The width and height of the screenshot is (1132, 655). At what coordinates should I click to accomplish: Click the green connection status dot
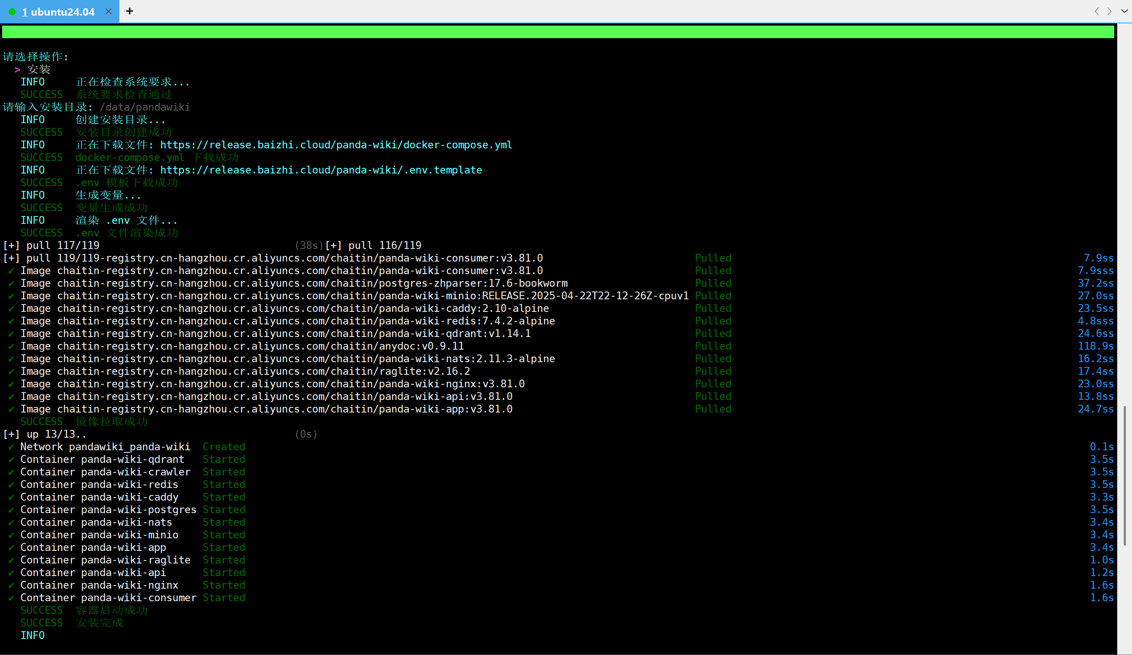pyautogui.click(x=12, y=12)
